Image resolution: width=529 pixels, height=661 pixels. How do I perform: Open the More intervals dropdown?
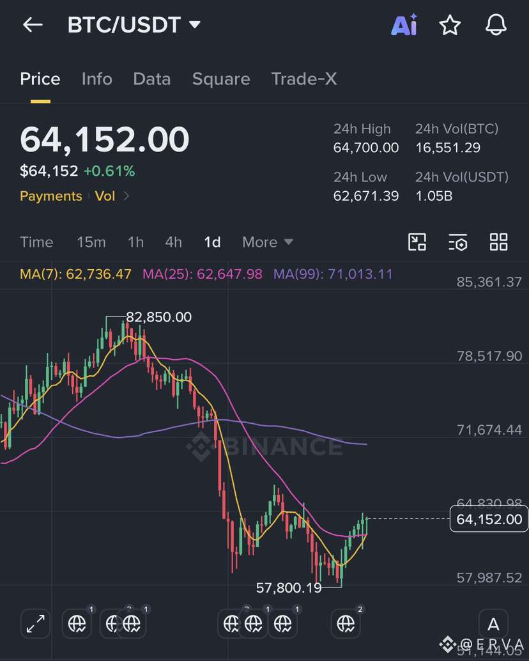[x=268, y=242]
